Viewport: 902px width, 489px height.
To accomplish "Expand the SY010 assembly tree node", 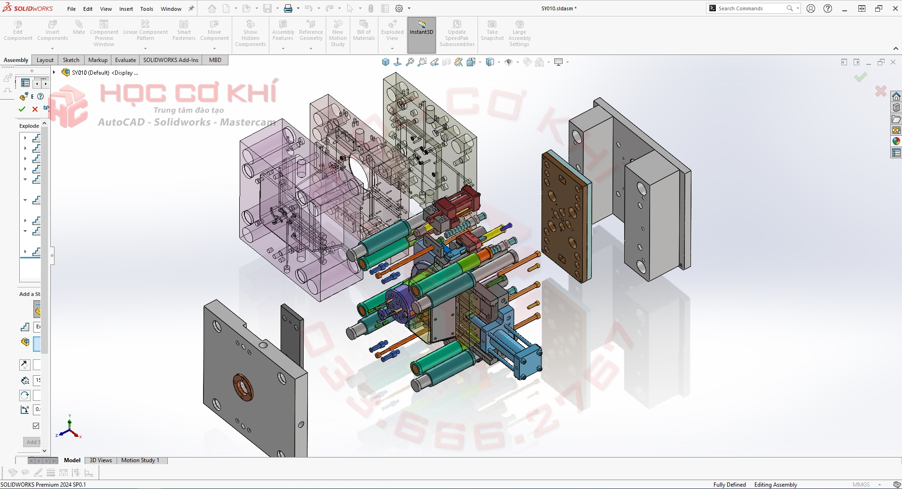I will tap(54, 72).
